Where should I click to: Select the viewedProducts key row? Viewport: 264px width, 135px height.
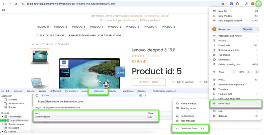(x=95, y=117)
